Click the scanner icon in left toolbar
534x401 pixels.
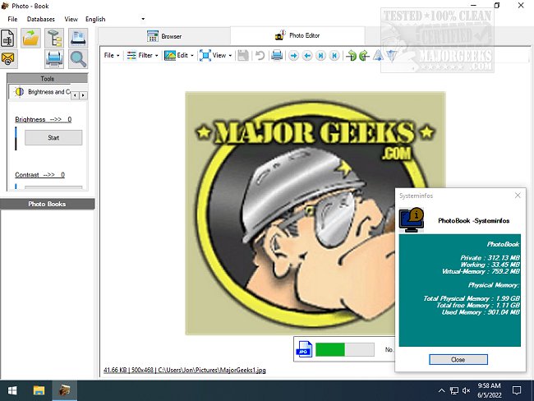pos(78,38)
